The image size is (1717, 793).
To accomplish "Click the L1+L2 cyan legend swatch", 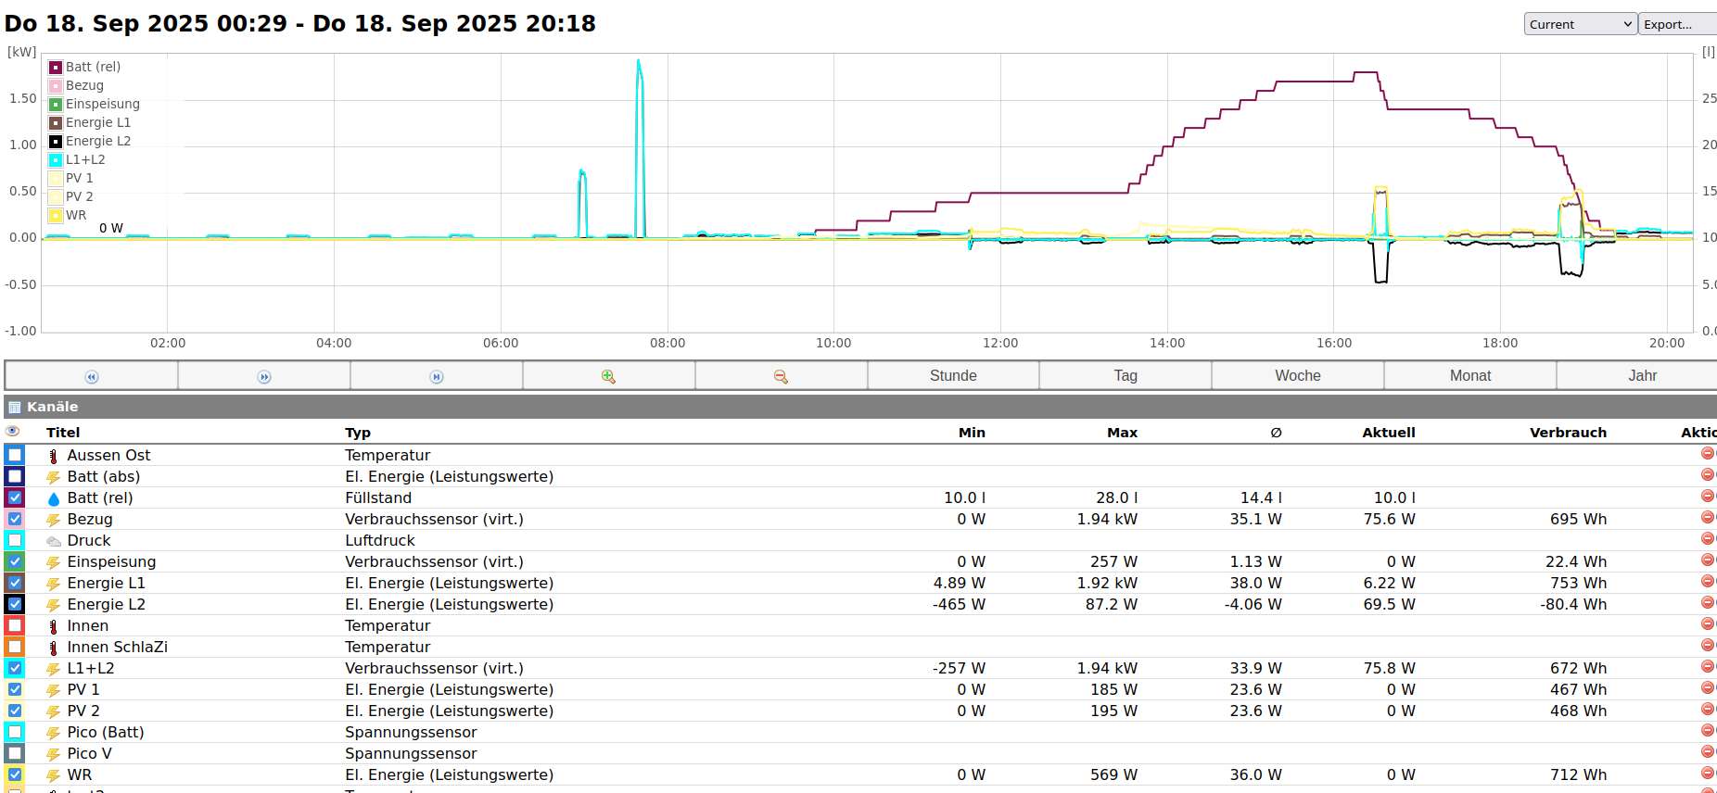I will click(56, 159).
